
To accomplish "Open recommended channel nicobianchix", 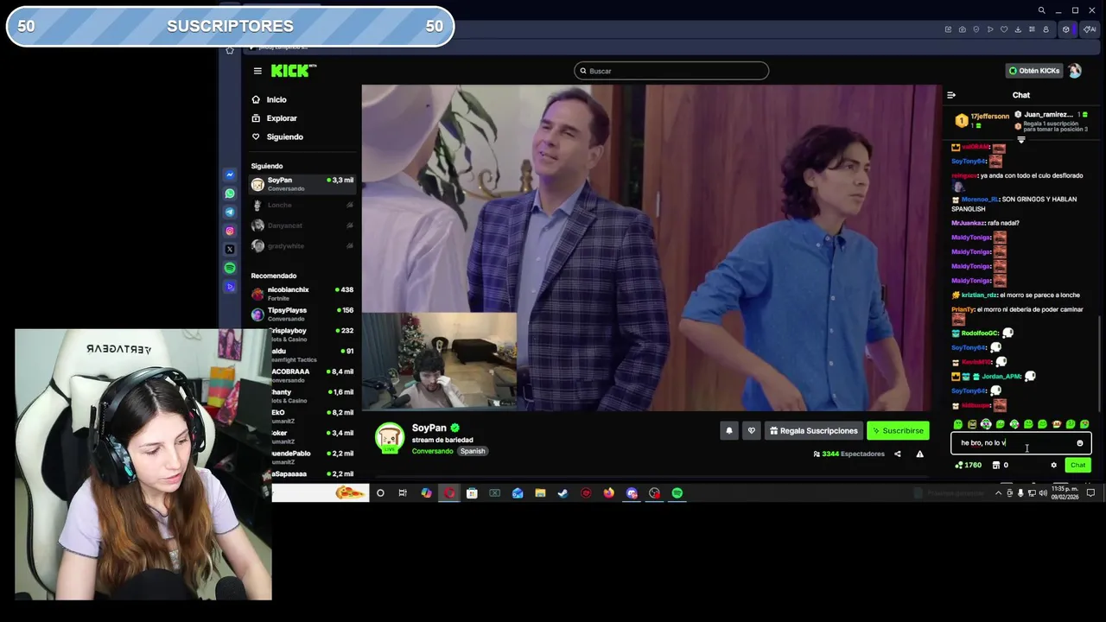I will tap(302, 294).
